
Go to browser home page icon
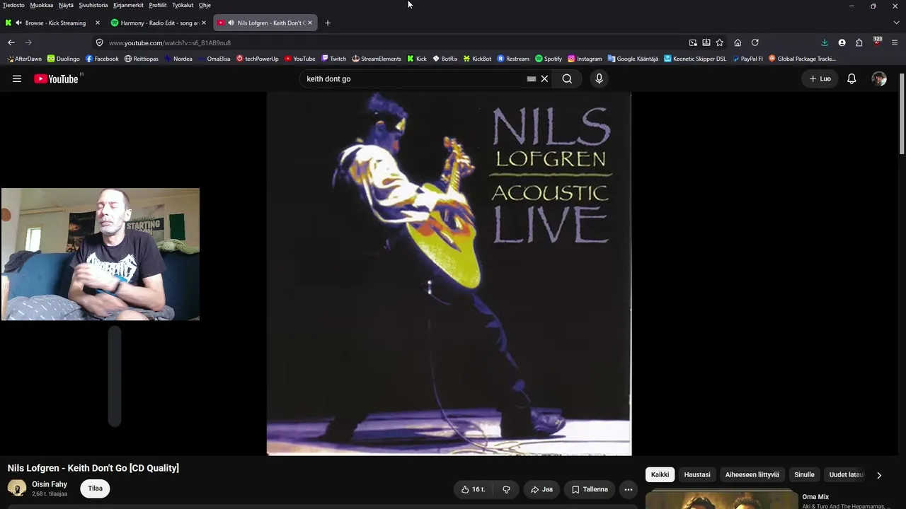coord(738,42)
